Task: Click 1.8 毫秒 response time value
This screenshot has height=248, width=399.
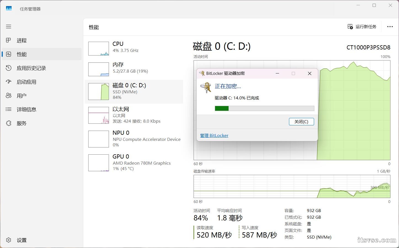Action: click(x=230, y=218)
